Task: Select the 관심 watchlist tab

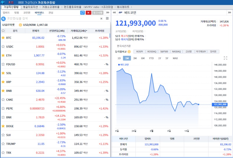Action: [x=51, y=12]
